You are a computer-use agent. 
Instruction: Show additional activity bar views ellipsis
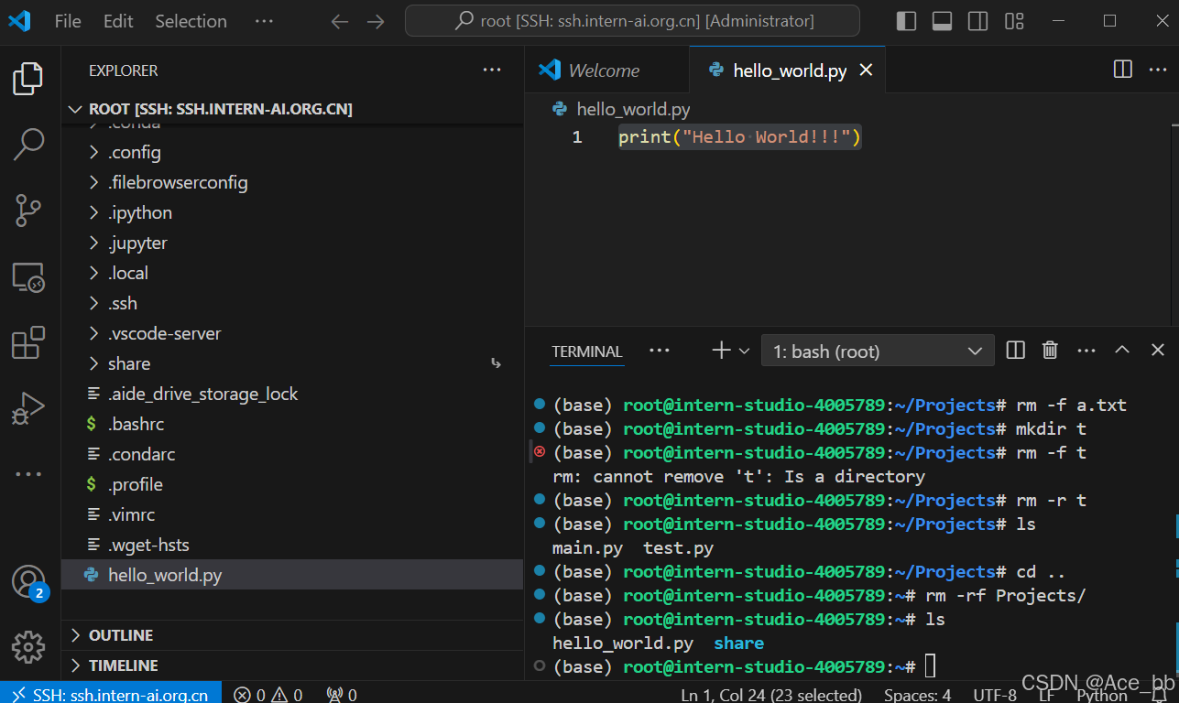pyautogui.click(x=28, y=474)
